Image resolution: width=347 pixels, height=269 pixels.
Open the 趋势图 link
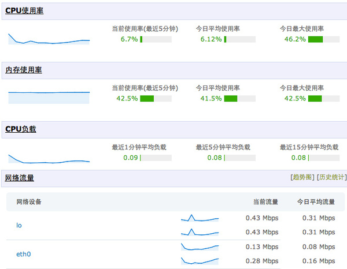(x=302, y=177)
